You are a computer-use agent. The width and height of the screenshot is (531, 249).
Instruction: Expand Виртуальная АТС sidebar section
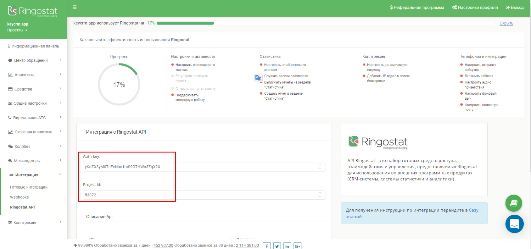[x=34, y=118]
